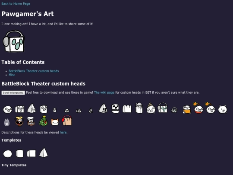Open The wiki page link
This screenshot has width=233, height=175.
coord(104,92)
